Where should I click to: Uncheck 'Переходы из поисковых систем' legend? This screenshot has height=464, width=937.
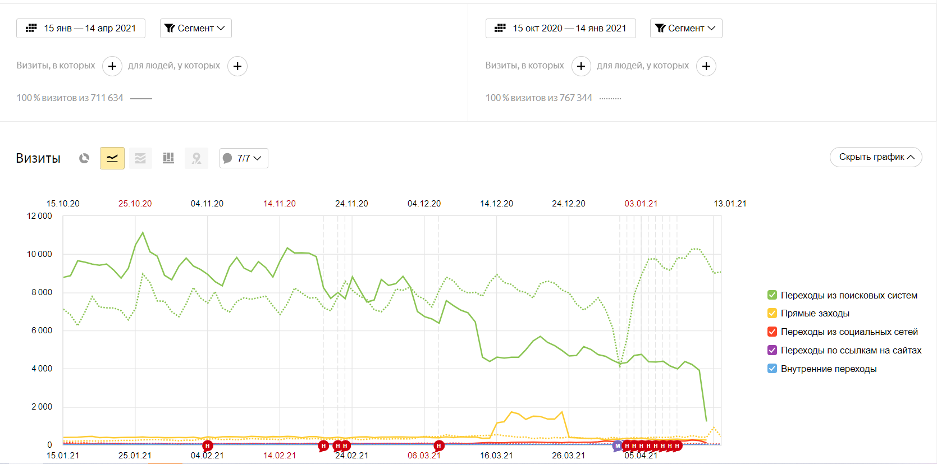(x=772, y=295)
